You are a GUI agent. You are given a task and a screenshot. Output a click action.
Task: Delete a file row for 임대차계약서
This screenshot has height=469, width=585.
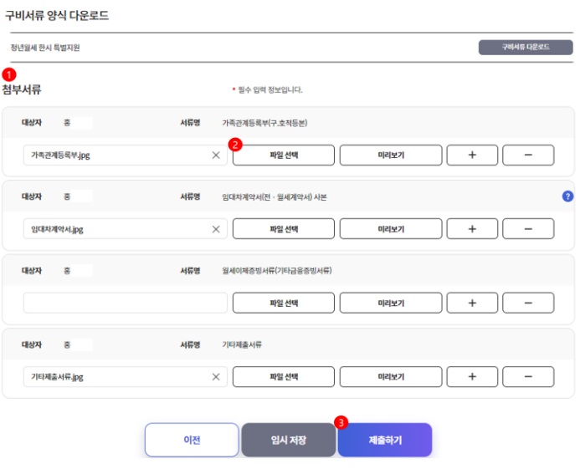pyautogui.click(x=528, y=229)
